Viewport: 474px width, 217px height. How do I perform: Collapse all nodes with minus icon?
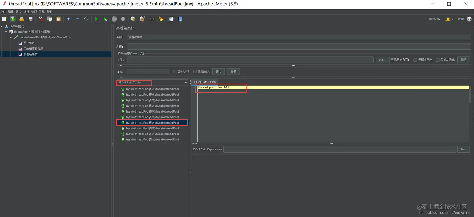[x=77, y=19]
